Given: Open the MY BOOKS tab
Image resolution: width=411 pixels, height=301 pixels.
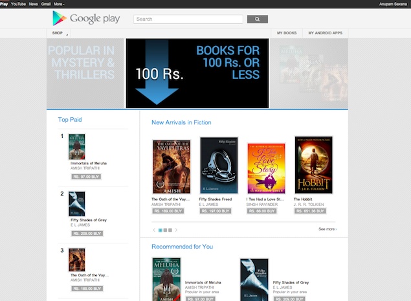Looking at the screenshot, I should (x=287, y=33).
